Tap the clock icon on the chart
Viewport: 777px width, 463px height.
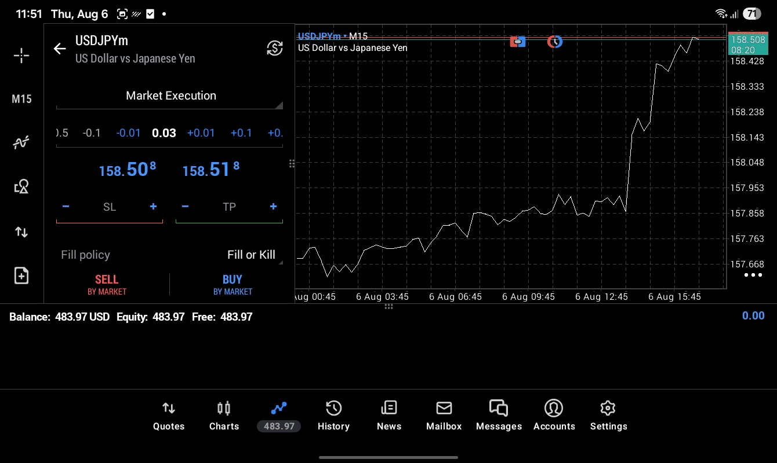(x=555, y=41)
